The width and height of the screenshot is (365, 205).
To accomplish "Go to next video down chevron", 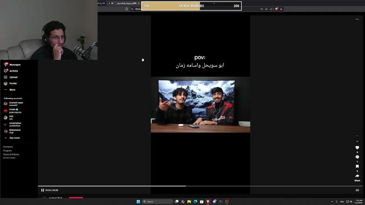I will [x=357, y=141].
